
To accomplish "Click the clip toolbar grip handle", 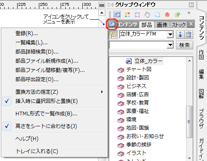I will pyautogui.click(x=110, y=15).
